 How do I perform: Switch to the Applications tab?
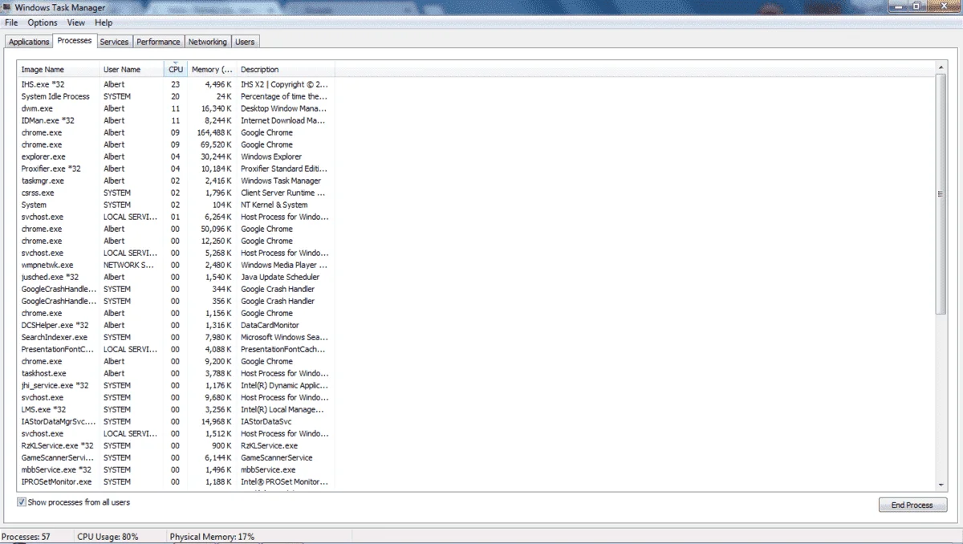(x=29, y=42)
